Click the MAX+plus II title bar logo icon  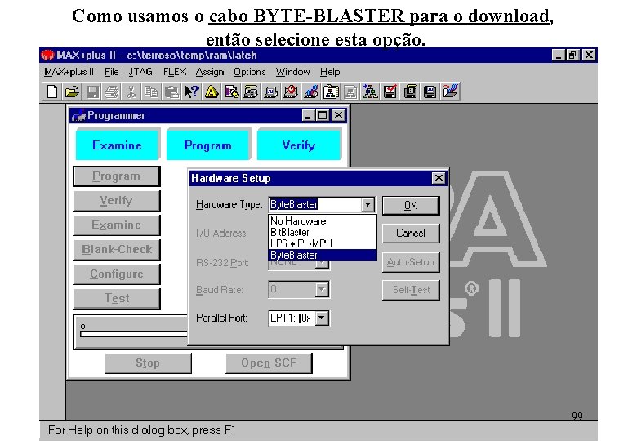click(x=47, y=55)
